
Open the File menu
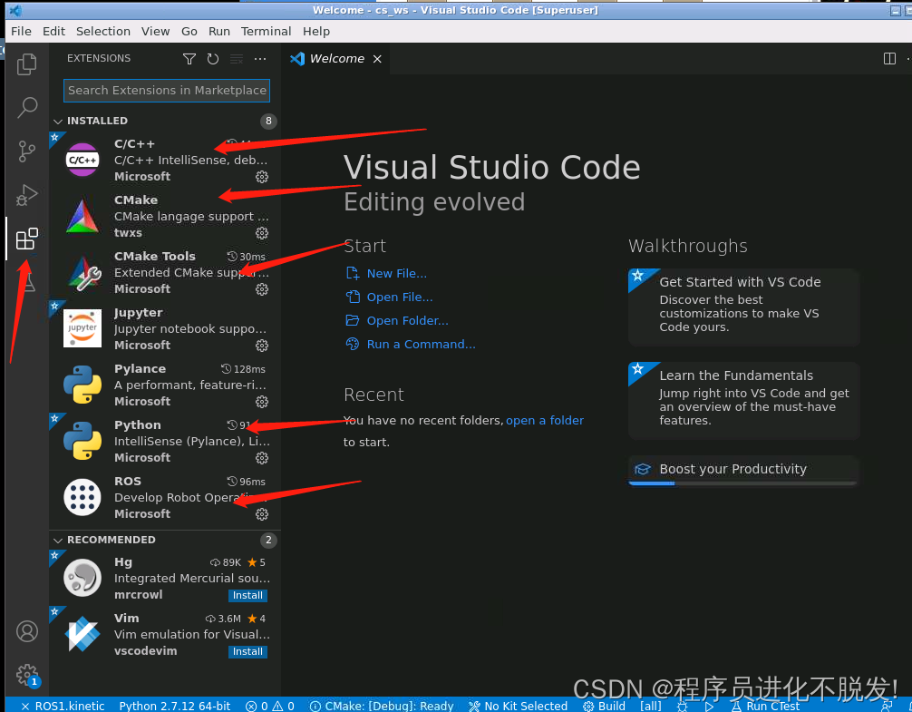[x=21, y=32]
